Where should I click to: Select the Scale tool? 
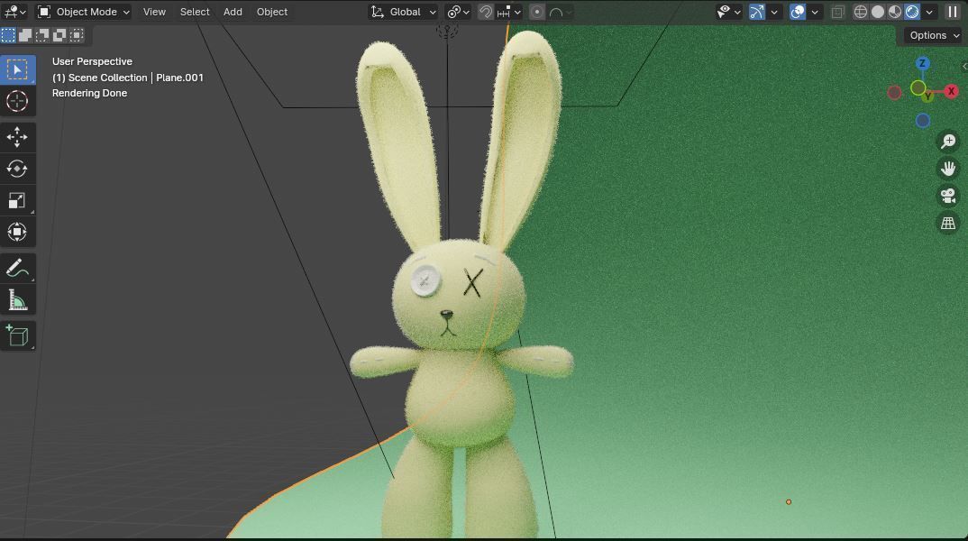tap(17, 201)
